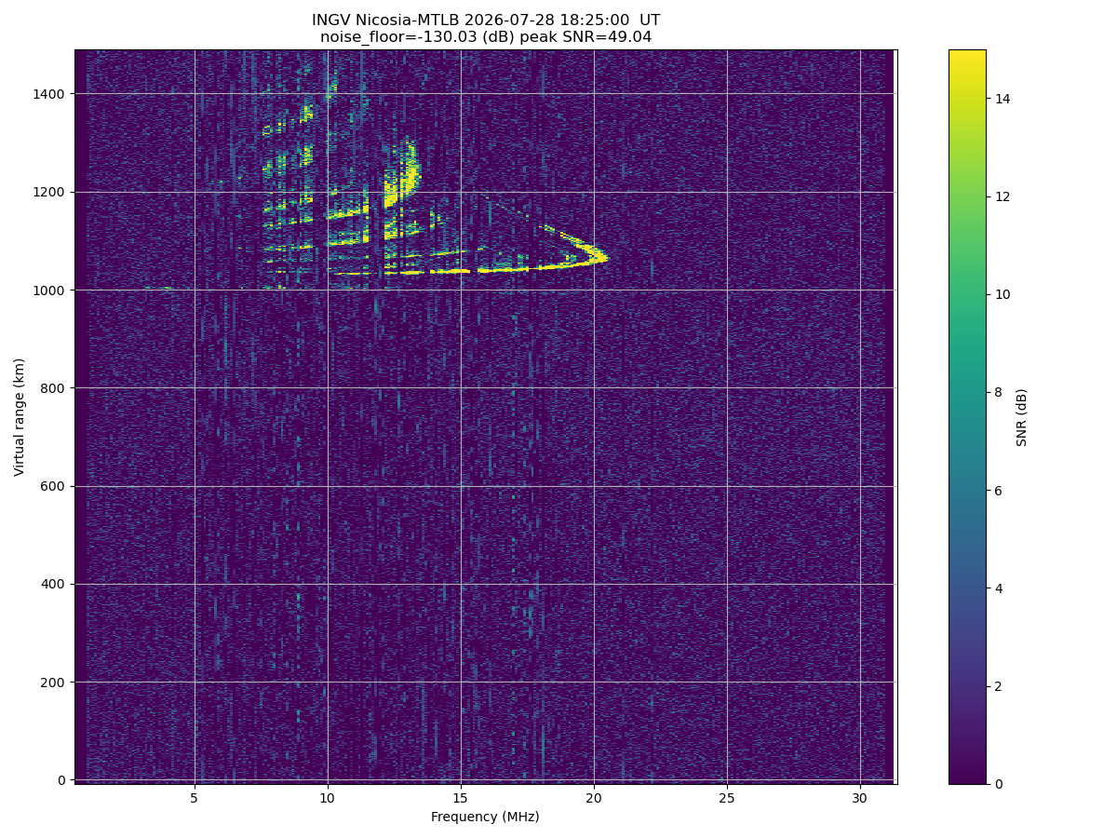This screenshot has width=1117, height=838.
Task: Click the Frequency (MHz) axis label
Action: [485, 817]
